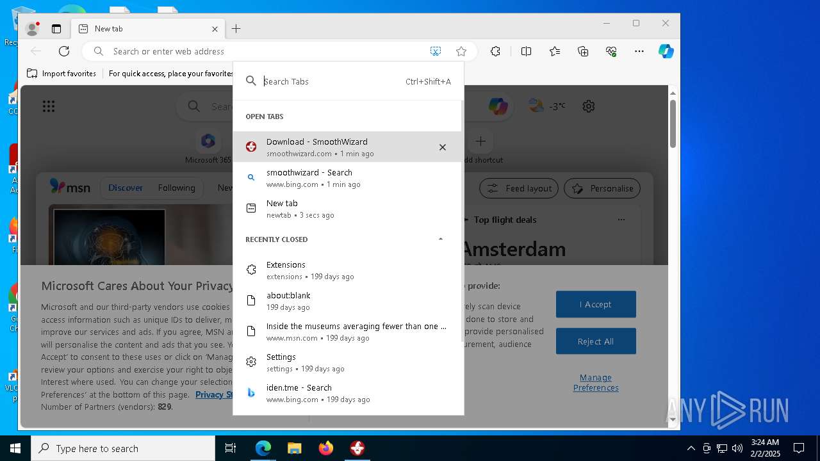This screenshot has height=461, width=820.
Task: Accept the privacy cookies with I Accept
Action: (596, 304)
